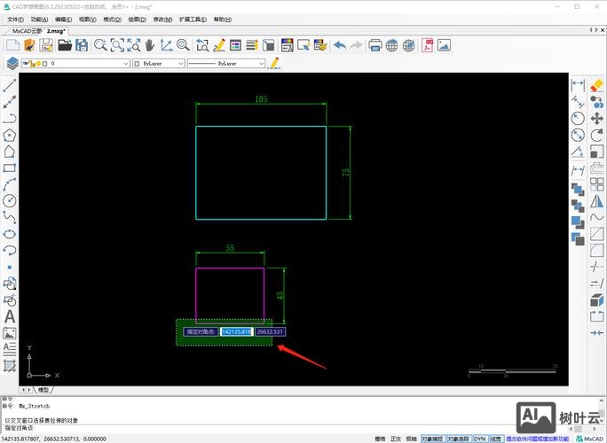Toggle 对象捕捉 object snap in status bar
This screenshot has width=607, height=443.
pos(432,438)
